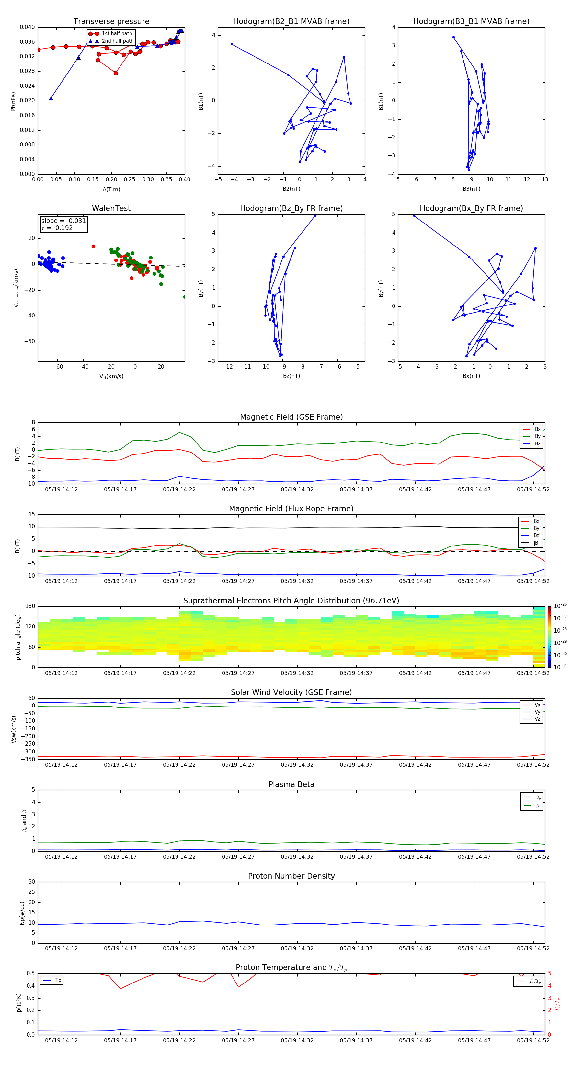Click the 'Magnetic Field (GSE Frame)' title
Screen dimensions: 583x1069
point(291,417)
